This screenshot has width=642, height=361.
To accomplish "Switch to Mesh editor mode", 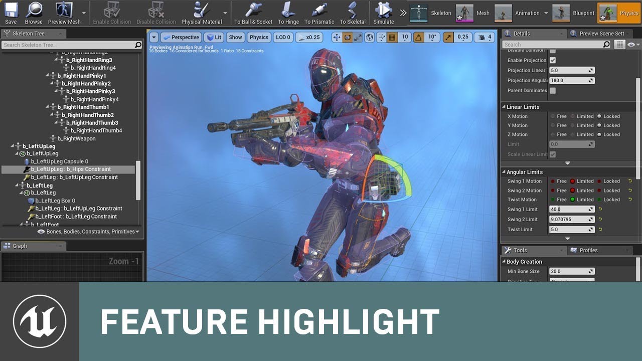I will pyautogui.click(x=473, y=13).
